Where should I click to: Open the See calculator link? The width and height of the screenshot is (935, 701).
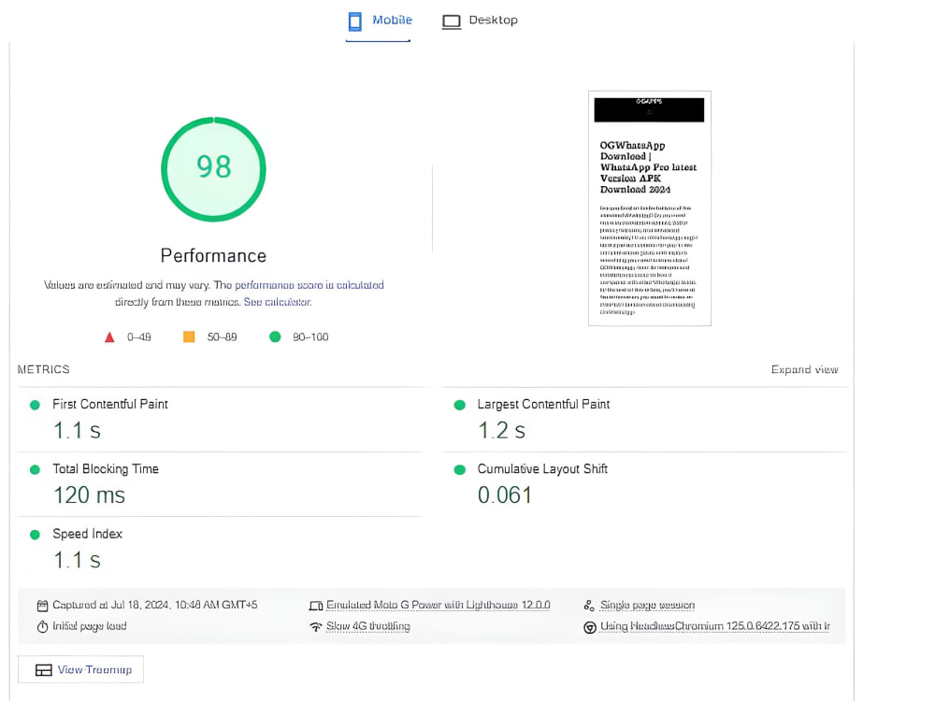point(278,302)
